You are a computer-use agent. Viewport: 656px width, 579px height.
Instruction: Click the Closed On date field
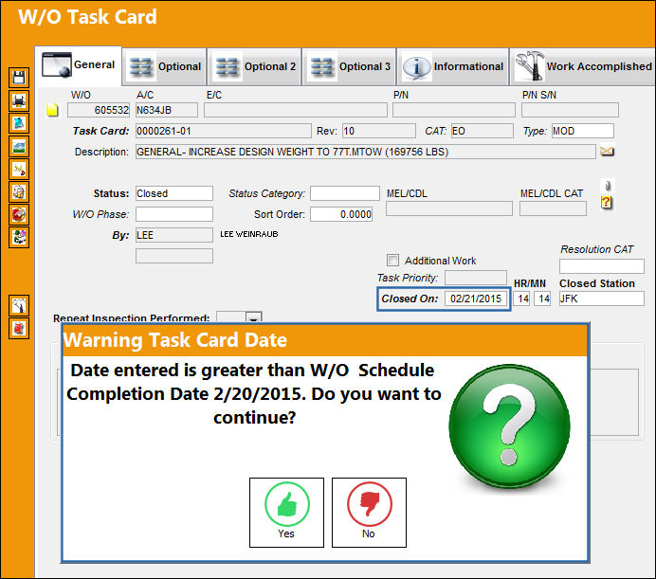tap(476, 299)
